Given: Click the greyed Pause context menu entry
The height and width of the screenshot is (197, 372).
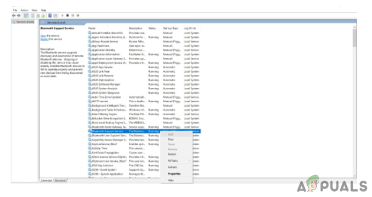Looking at the screenshot, I should pos(176,145).
